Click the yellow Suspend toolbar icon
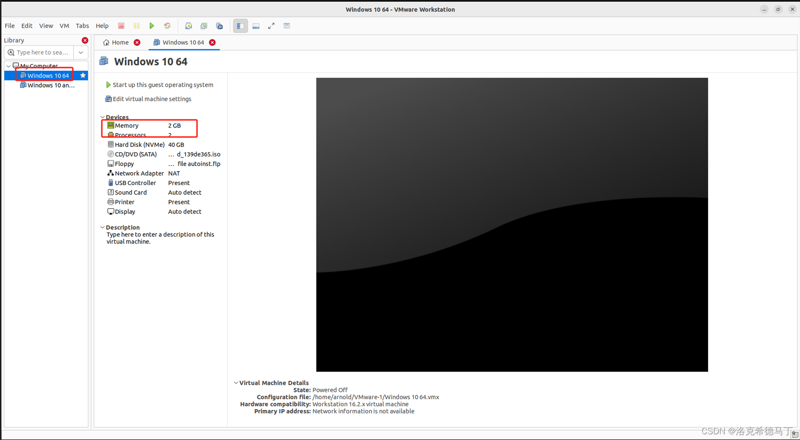Screen dimensions: 800x440 tap(137, 26)
